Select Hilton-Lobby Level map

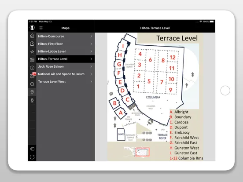66,51
